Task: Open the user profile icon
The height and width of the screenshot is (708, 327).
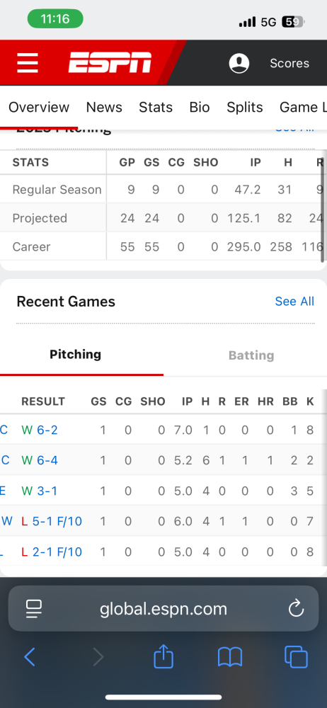Action: (239, 63)
